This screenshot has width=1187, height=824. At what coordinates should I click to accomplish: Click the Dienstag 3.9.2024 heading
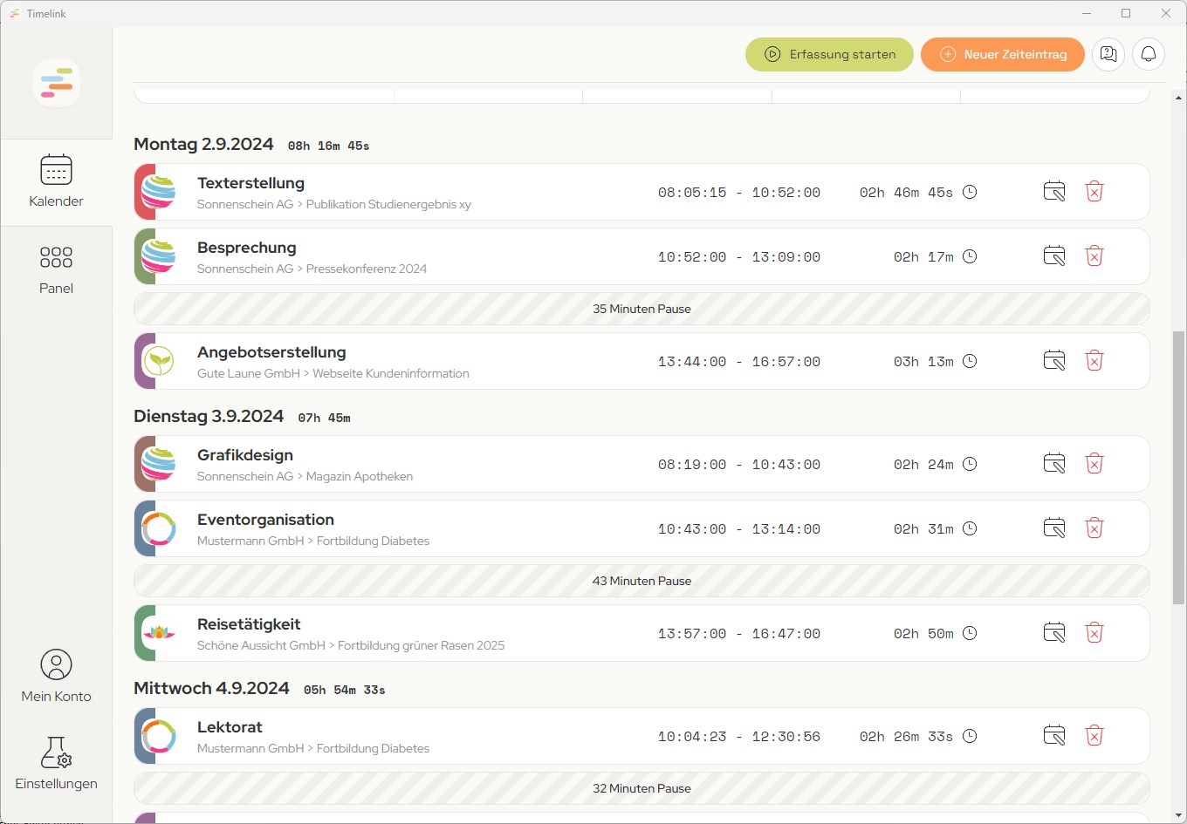(209, 416)
